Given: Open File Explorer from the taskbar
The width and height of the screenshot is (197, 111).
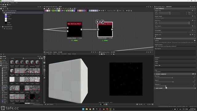Looking at the screenshot, I should click(x=87, y=109).
